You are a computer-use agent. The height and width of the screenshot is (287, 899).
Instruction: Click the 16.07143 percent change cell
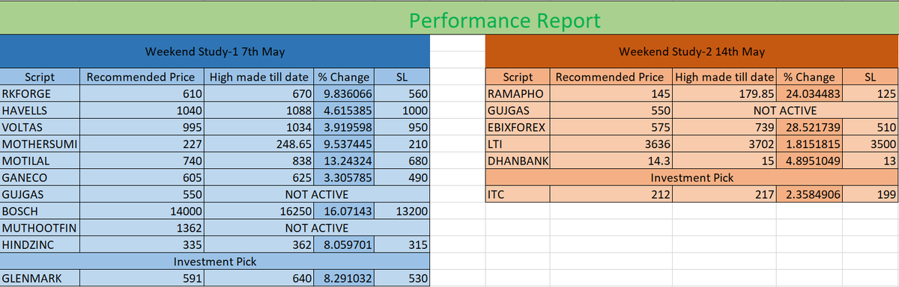click(344, 212)
